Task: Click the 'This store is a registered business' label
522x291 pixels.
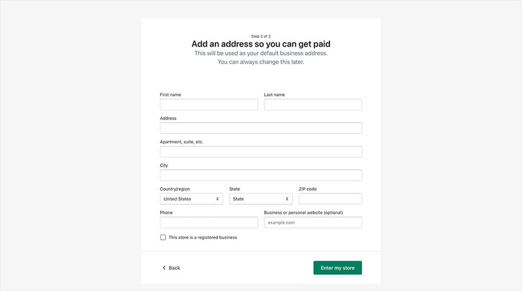Action: 203,237
